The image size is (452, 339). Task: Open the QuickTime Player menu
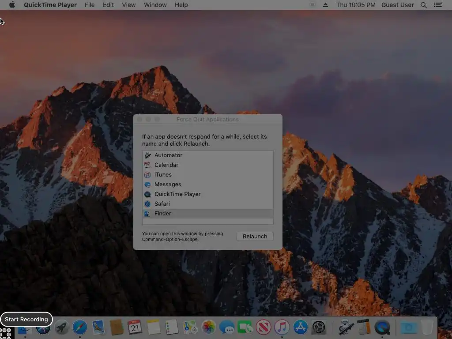click(x=50, y=5)
